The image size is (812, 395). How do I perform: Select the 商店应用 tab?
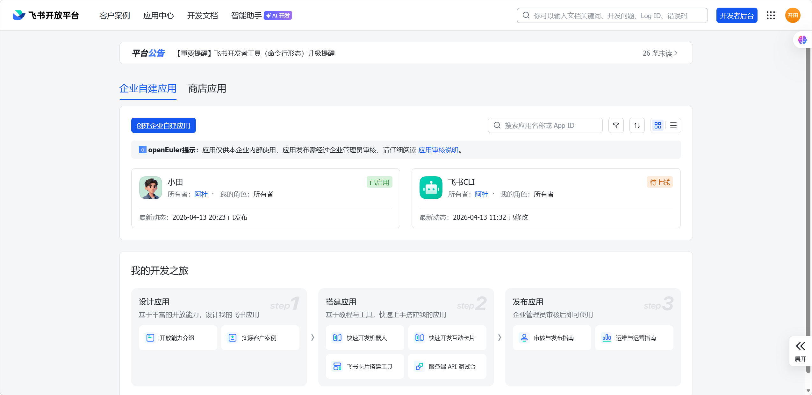pyautogui.click(x=207, y=88)
